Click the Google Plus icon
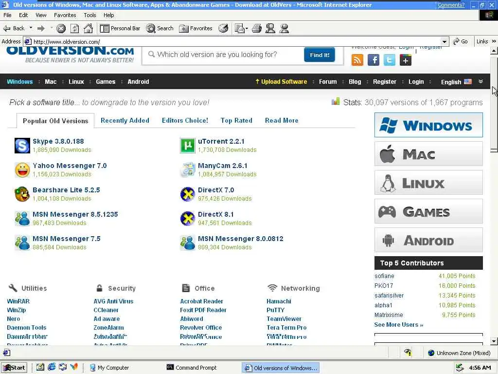This screenshot has width=498, height=374. [406, 60]
